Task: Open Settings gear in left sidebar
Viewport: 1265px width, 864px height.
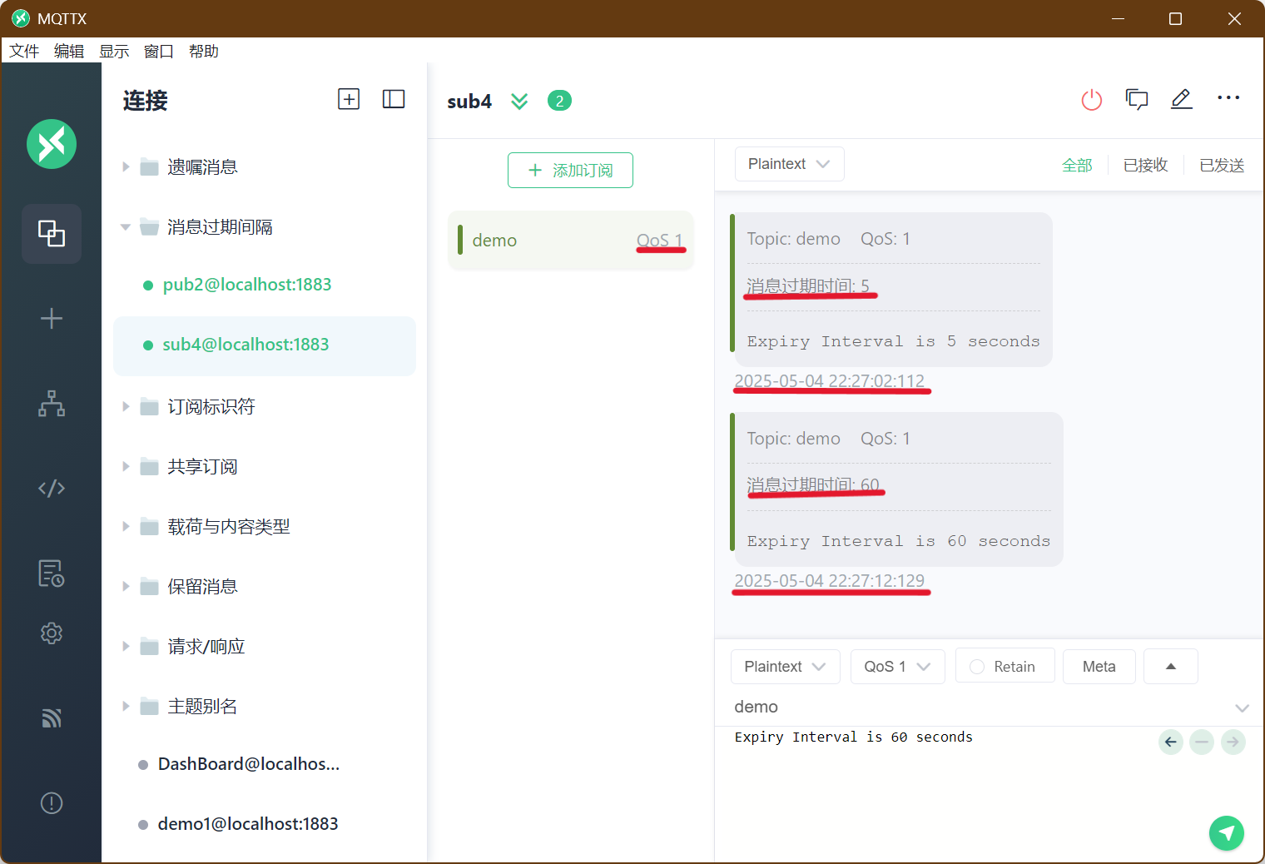Action: click(52, 633)
